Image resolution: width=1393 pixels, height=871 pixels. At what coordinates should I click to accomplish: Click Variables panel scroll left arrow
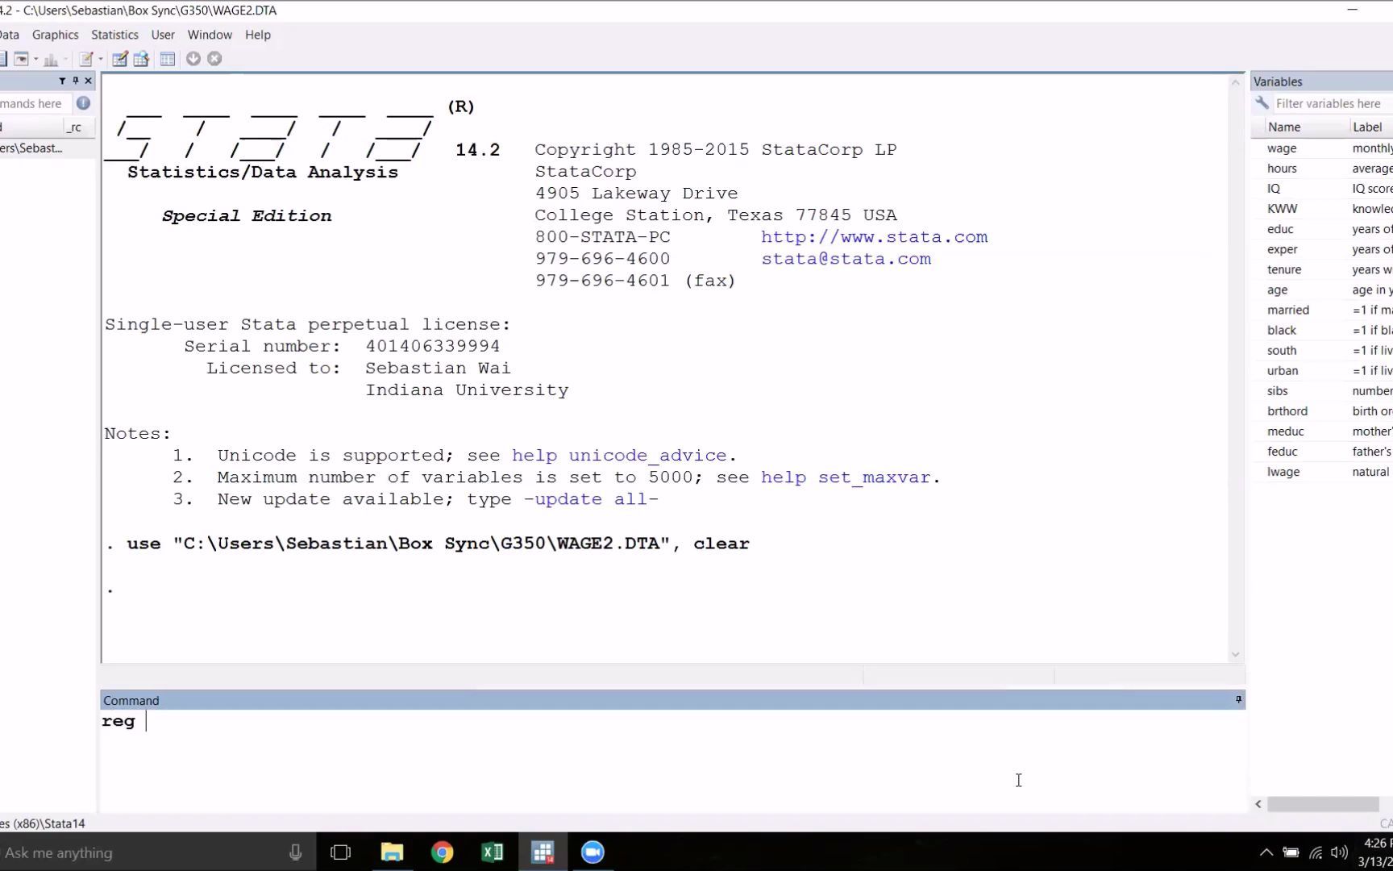tap(1258, 804)
